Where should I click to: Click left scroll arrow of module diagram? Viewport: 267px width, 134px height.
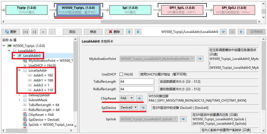coord(3,22)
